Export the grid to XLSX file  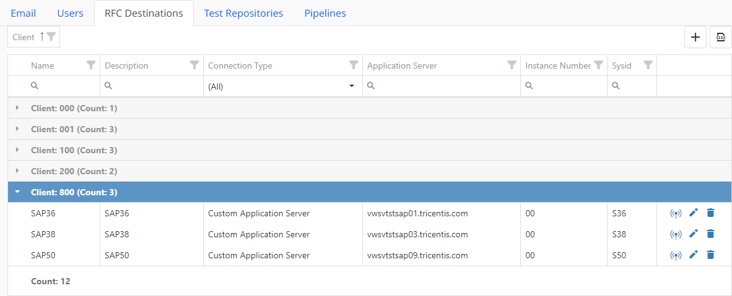click(x=721, y=37)
